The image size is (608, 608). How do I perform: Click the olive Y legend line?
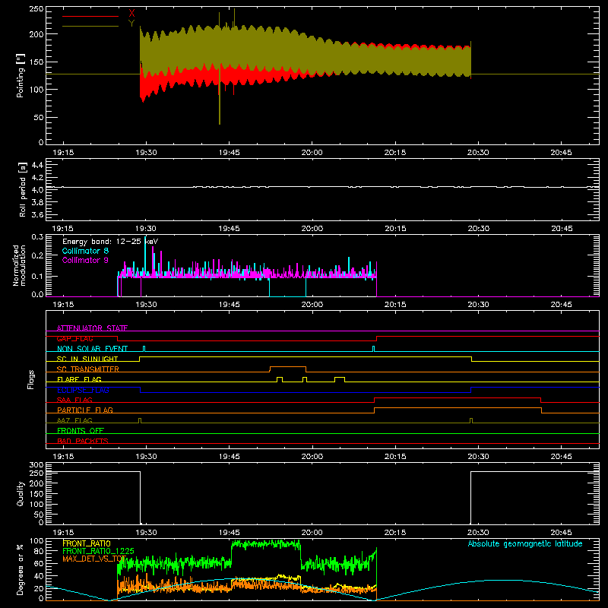pos(90,26)
